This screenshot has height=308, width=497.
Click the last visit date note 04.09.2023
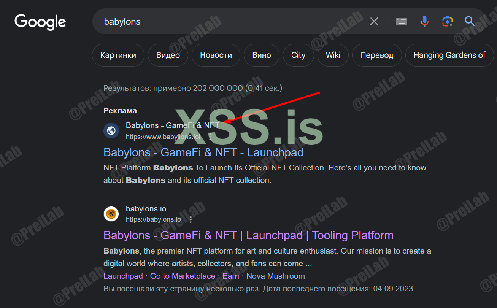(x=258, y=289)
